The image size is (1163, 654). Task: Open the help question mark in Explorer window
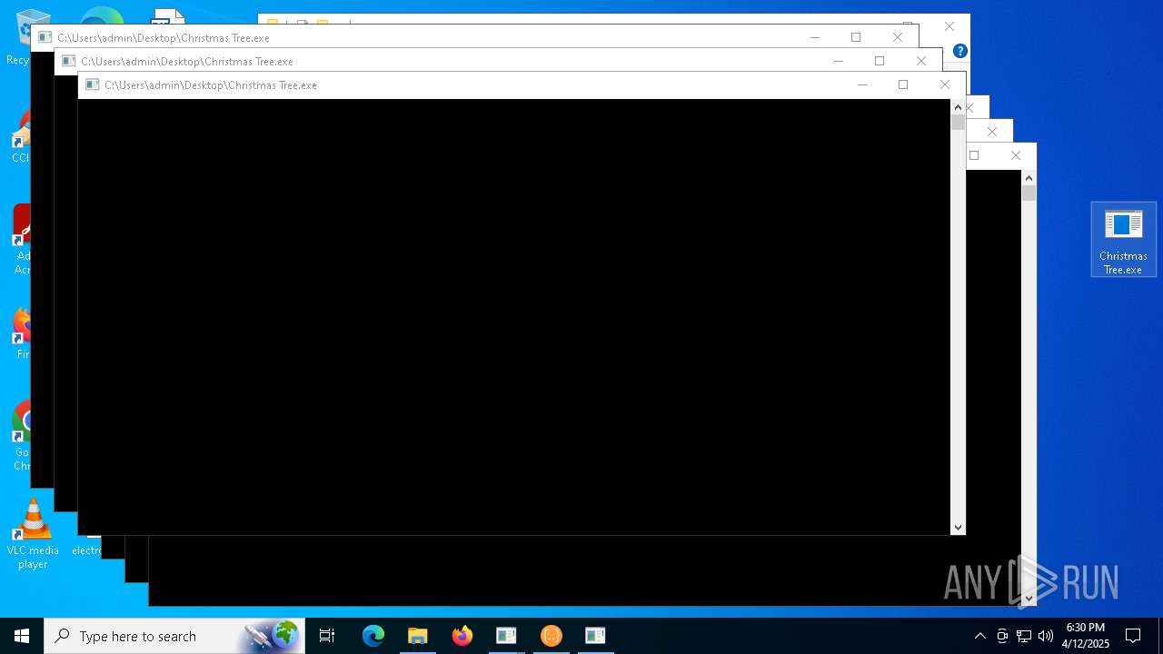[x=960, y=51]
